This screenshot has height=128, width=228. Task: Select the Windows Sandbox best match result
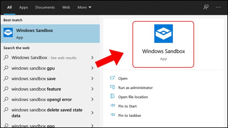[50, 34]
